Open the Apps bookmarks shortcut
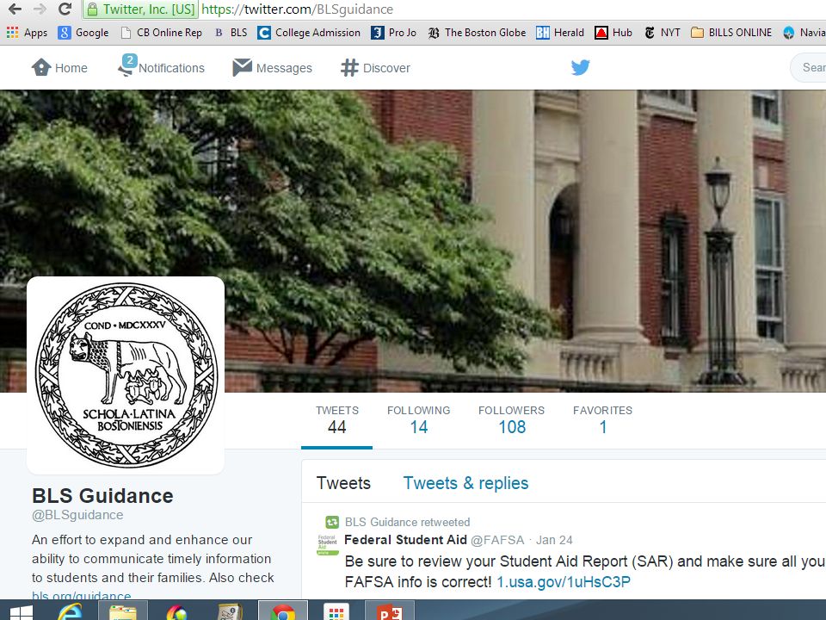The image size is (826, 620). click(27, 33)
